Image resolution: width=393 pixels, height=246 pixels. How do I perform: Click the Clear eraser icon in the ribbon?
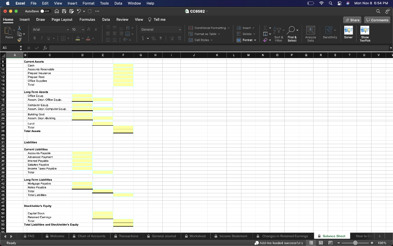[x=266, y=40]
